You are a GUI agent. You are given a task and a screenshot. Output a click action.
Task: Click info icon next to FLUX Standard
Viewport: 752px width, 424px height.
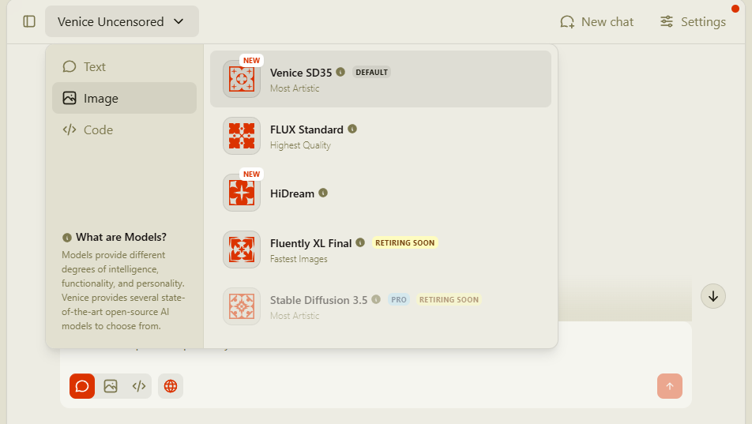[352, 129]
